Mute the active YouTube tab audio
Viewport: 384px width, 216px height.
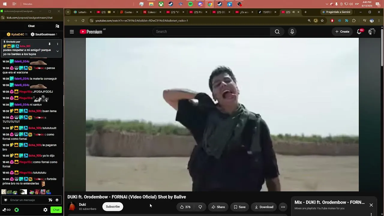point(293,12)
